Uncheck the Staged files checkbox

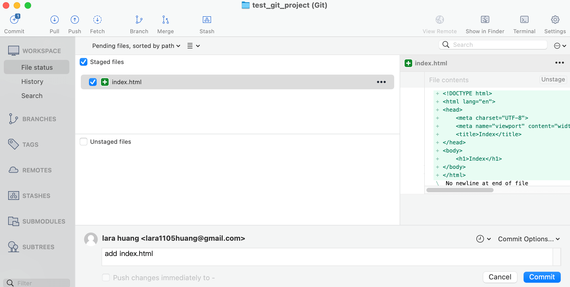tap(84, 62)
